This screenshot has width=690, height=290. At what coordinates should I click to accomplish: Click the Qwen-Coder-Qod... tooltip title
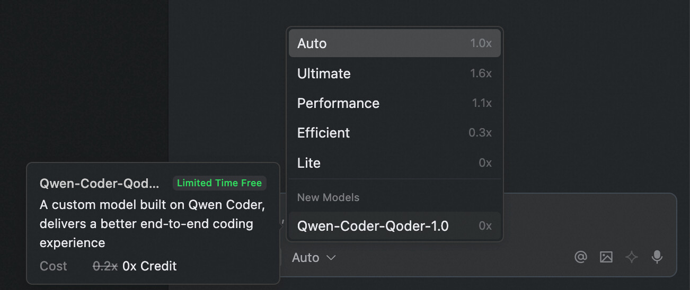(x=99, y=183)
